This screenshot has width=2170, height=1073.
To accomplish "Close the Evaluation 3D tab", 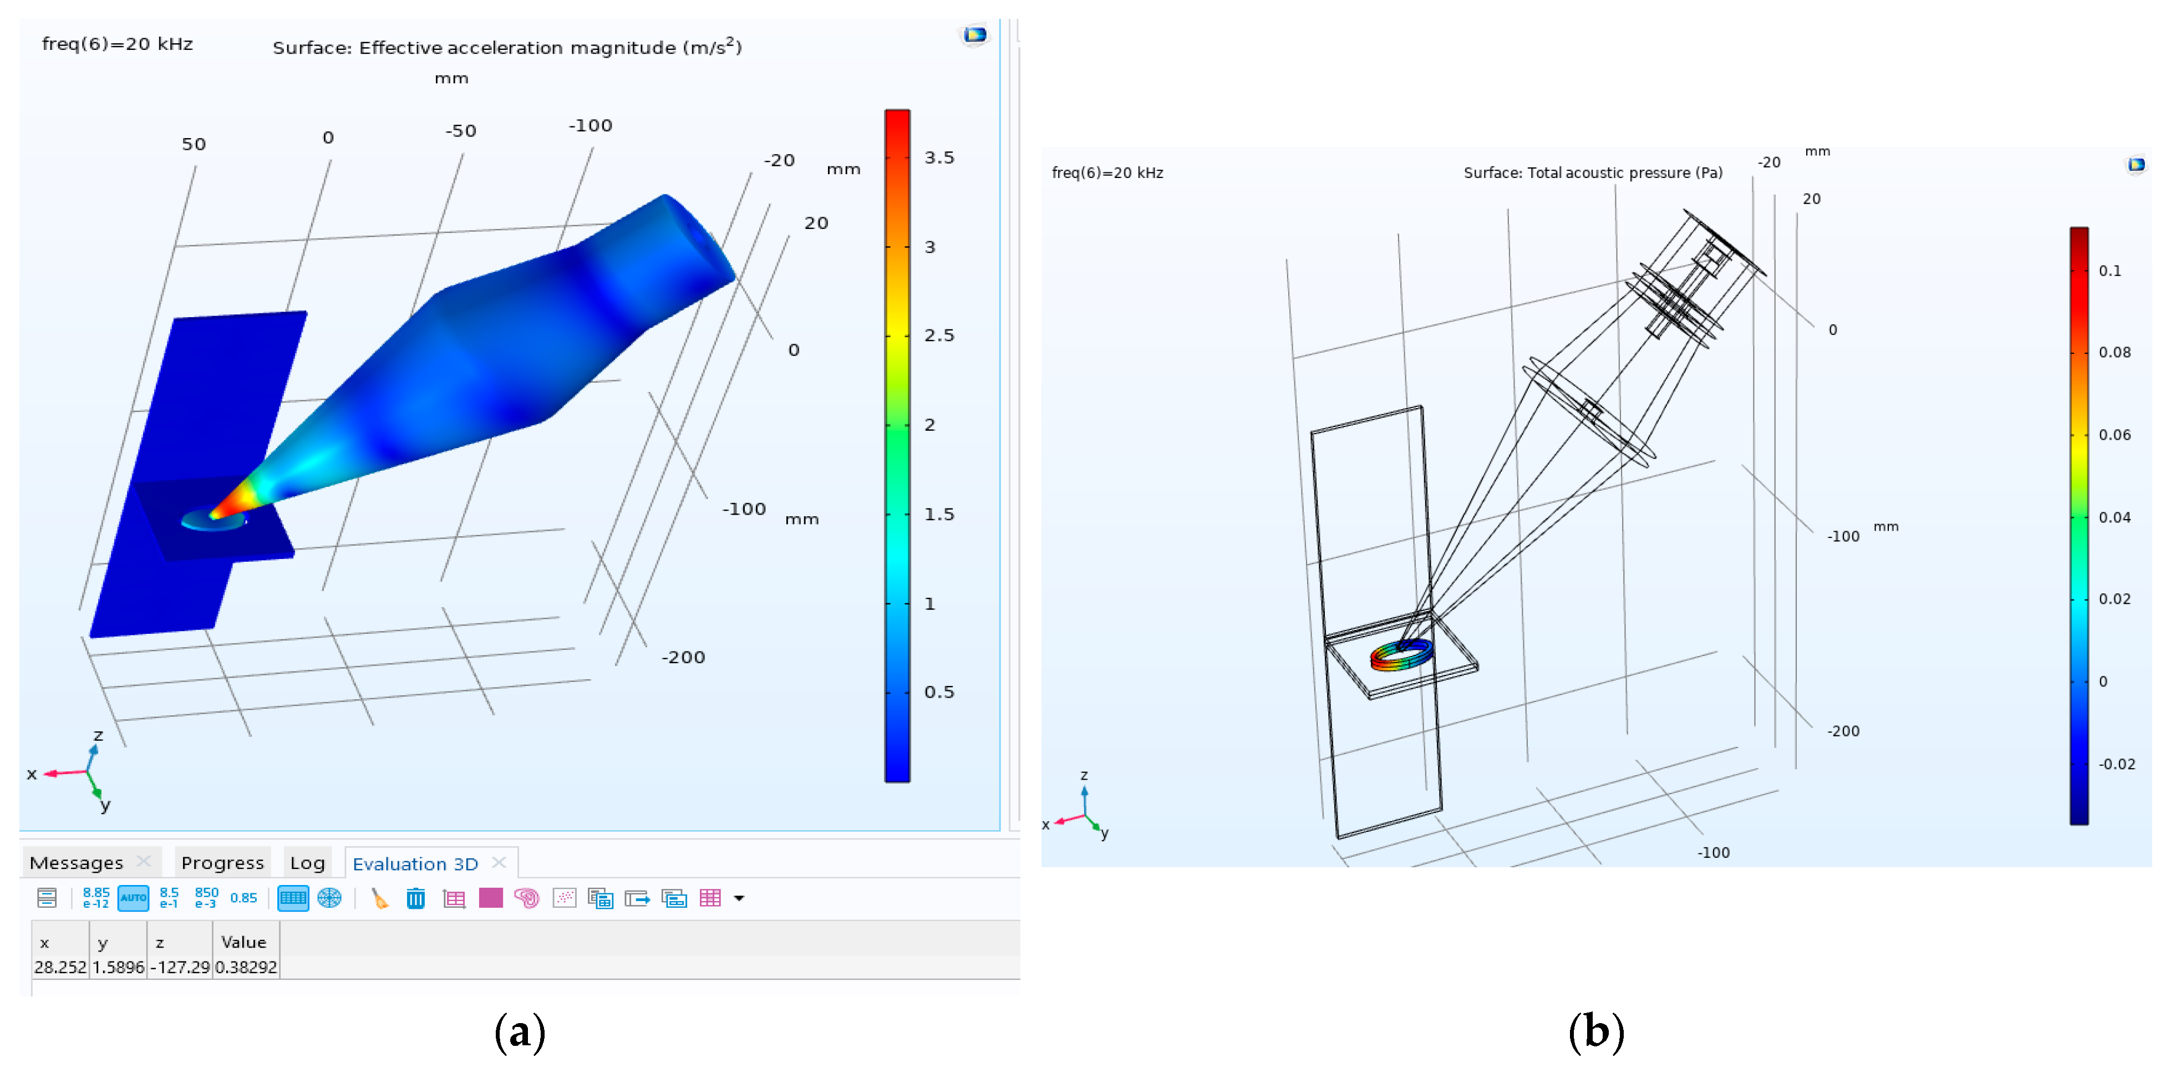I will [x=499, y=862].
